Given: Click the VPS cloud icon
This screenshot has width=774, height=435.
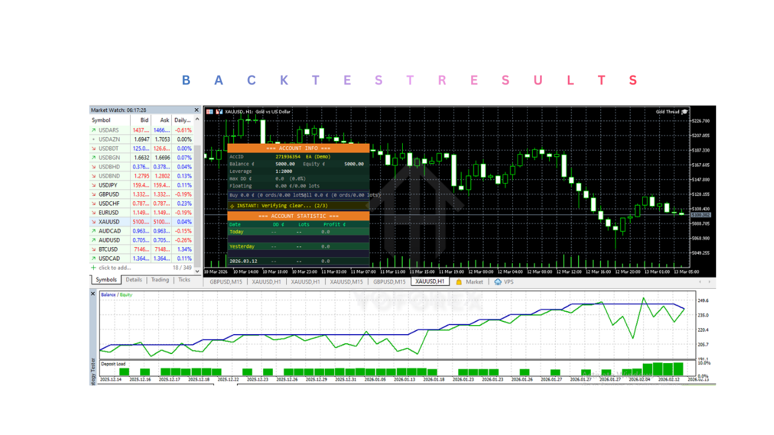Looking at the screenshot, I should [x=498, y=282].
